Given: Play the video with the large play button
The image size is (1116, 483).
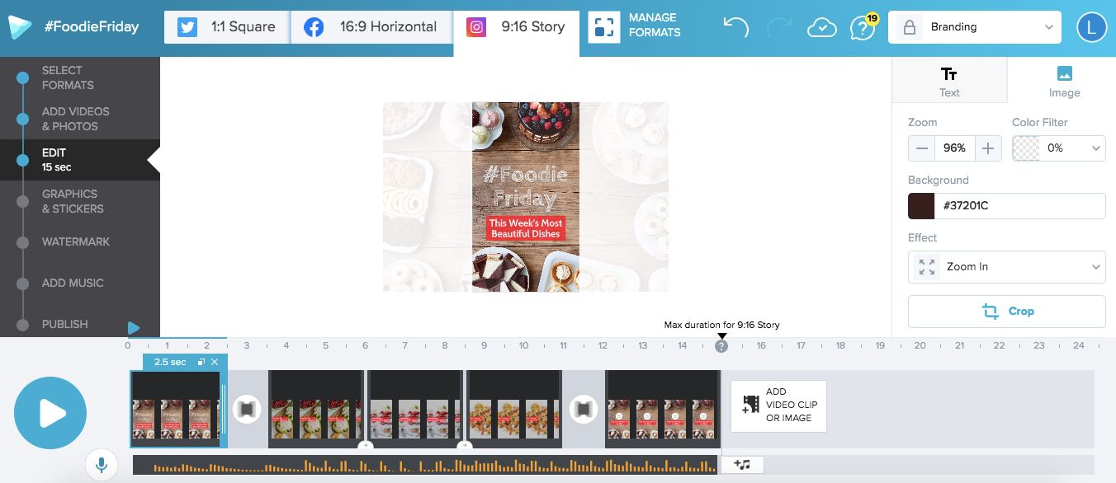Looking at the screenshot, I should tap(50, 413).
